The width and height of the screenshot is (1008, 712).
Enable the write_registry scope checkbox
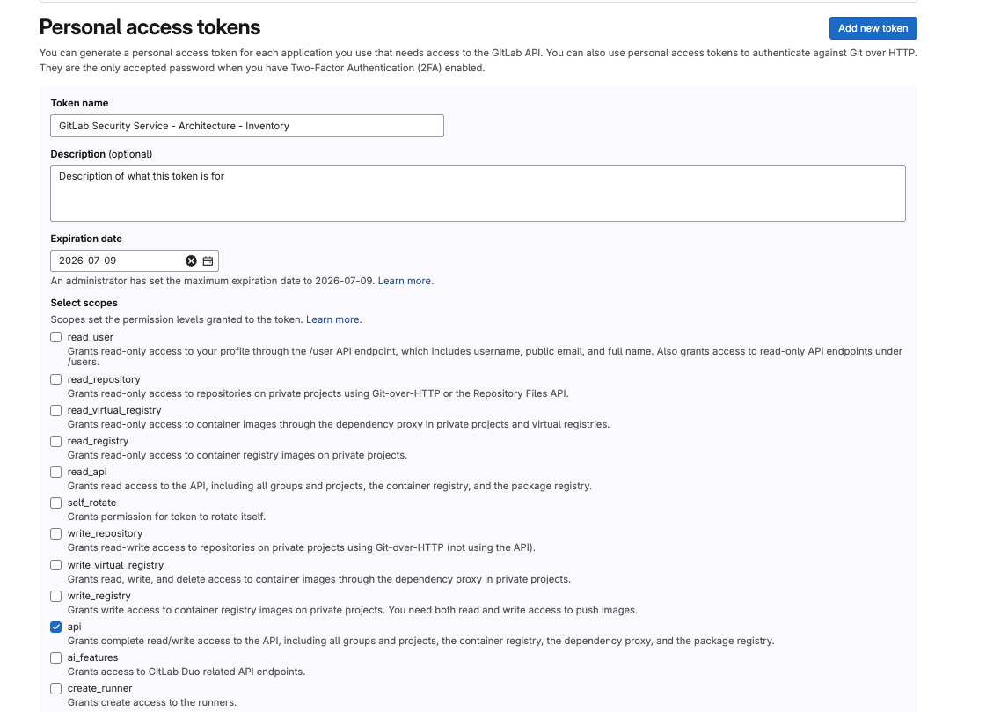pyautogui.click(x=56, y=597)
